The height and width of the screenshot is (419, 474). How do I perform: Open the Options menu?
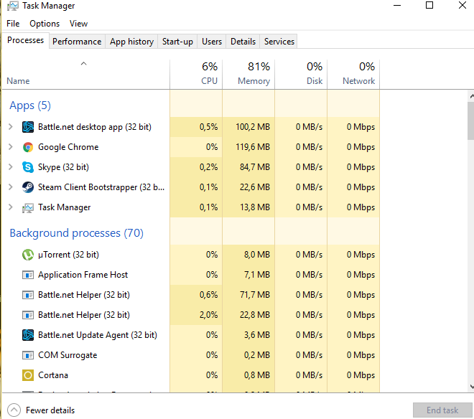click(x=45, y=24)
